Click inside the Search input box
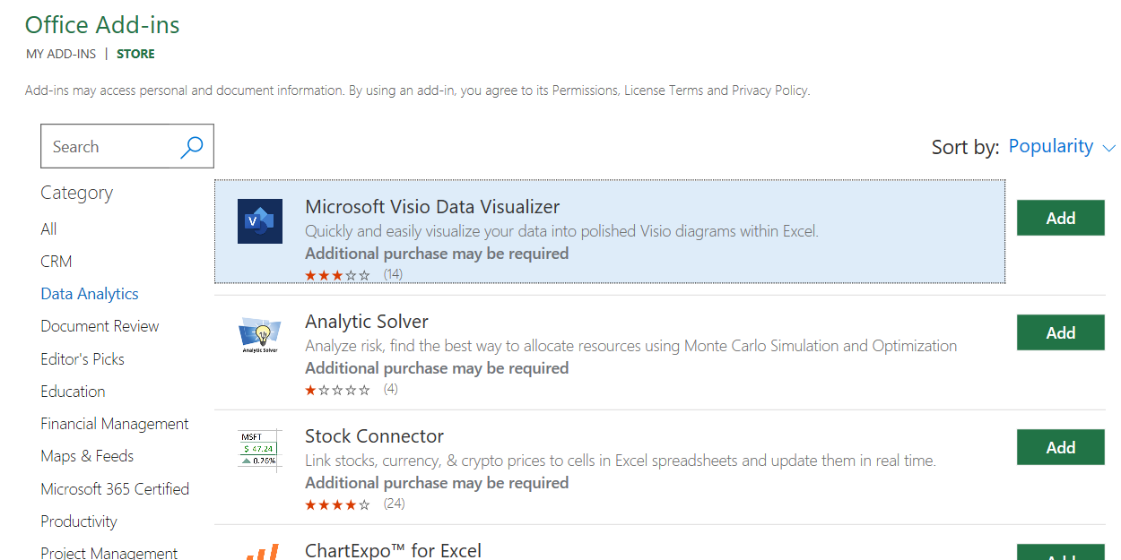1121x560 pixels. 108,147
